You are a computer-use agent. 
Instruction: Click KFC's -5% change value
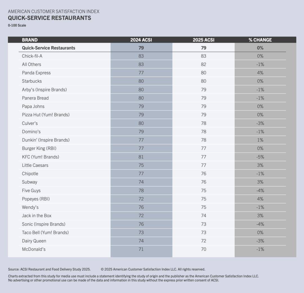point(260,157)
